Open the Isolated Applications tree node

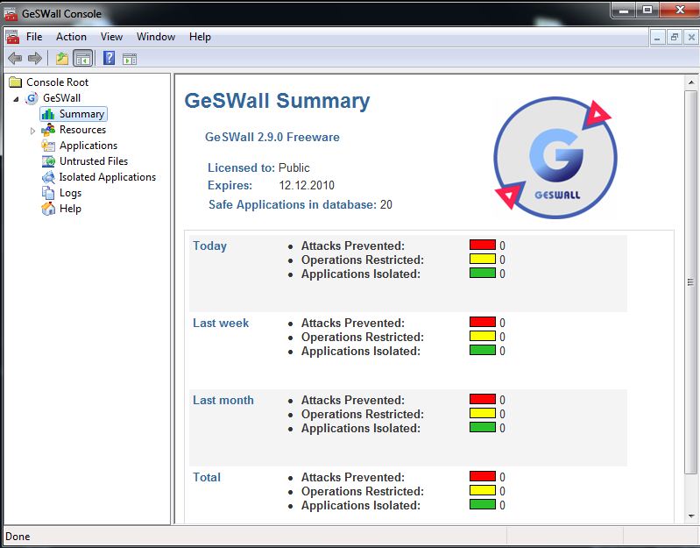click(x=107, y=177)
